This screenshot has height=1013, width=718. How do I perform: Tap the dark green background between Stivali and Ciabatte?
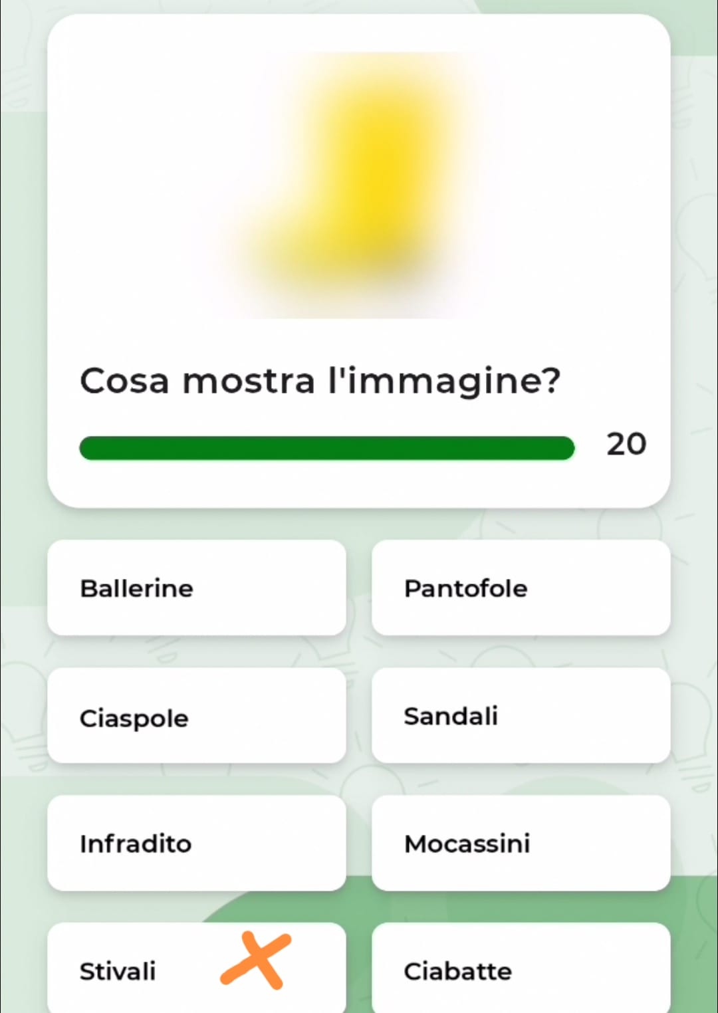[x=359, y=970]
